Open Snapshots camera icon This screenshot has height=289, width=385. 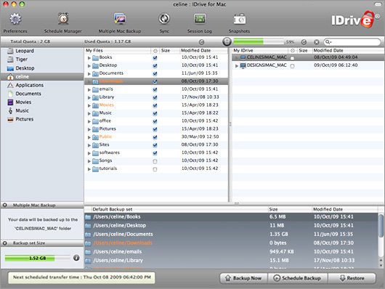(x=240, y=19)
